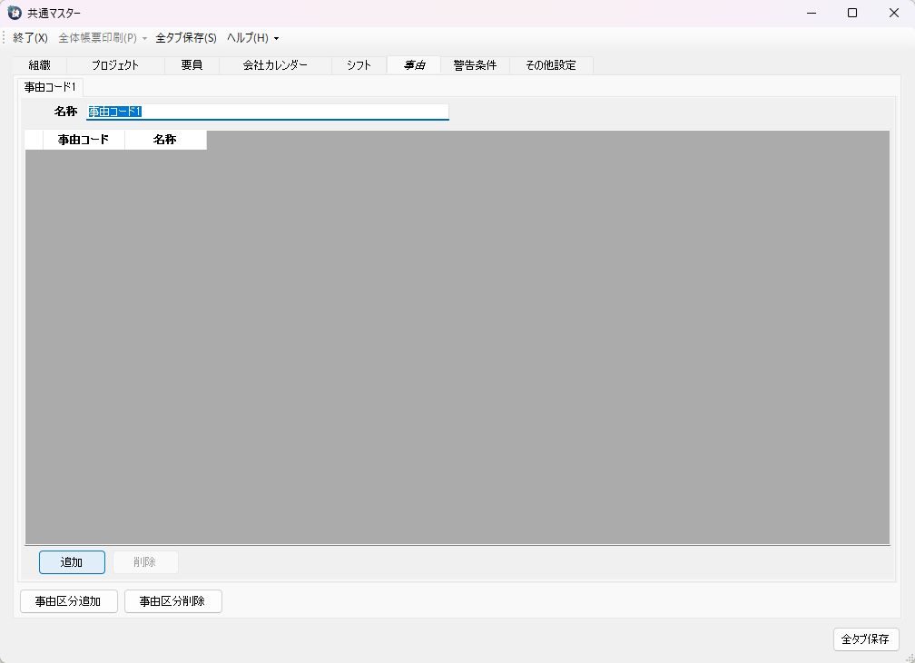Click the 共通マスター app icon in title bar
This screenshot has width=915, height=663.
click(15, 13)
